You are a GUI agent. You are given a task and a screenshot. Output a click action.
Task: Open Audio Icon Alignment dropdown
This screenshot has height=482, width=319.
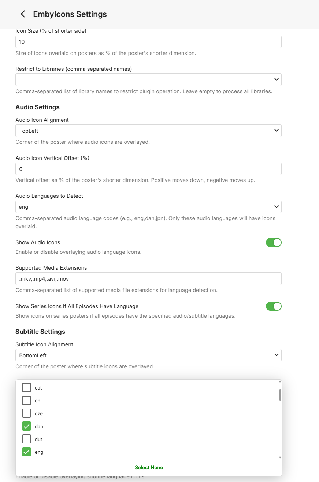(148, 131)
